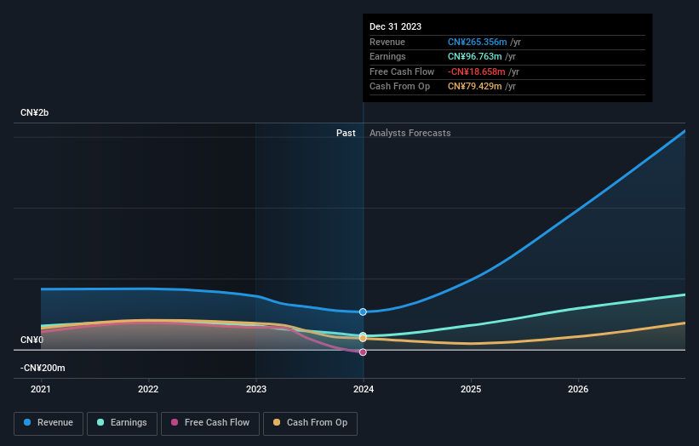Click the -CN¥200m y-axis label
Viewport: 699px width, 446px height.
(x=43, y=368)
